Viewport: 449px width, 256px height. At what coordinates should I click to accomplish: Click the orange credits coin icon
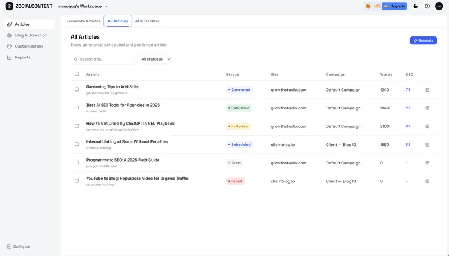(x=368, y=6)
